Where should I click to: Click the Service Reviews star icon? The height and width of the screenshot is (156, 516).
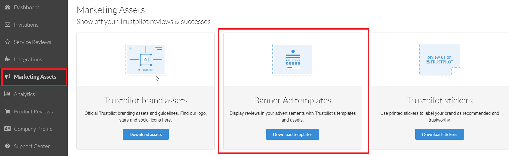click(7, 42)
